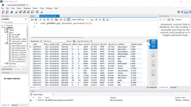Viewport: 191px width, 107px height.
Task: Open SQL script file toolbar icon
Action: click(7, 12)
